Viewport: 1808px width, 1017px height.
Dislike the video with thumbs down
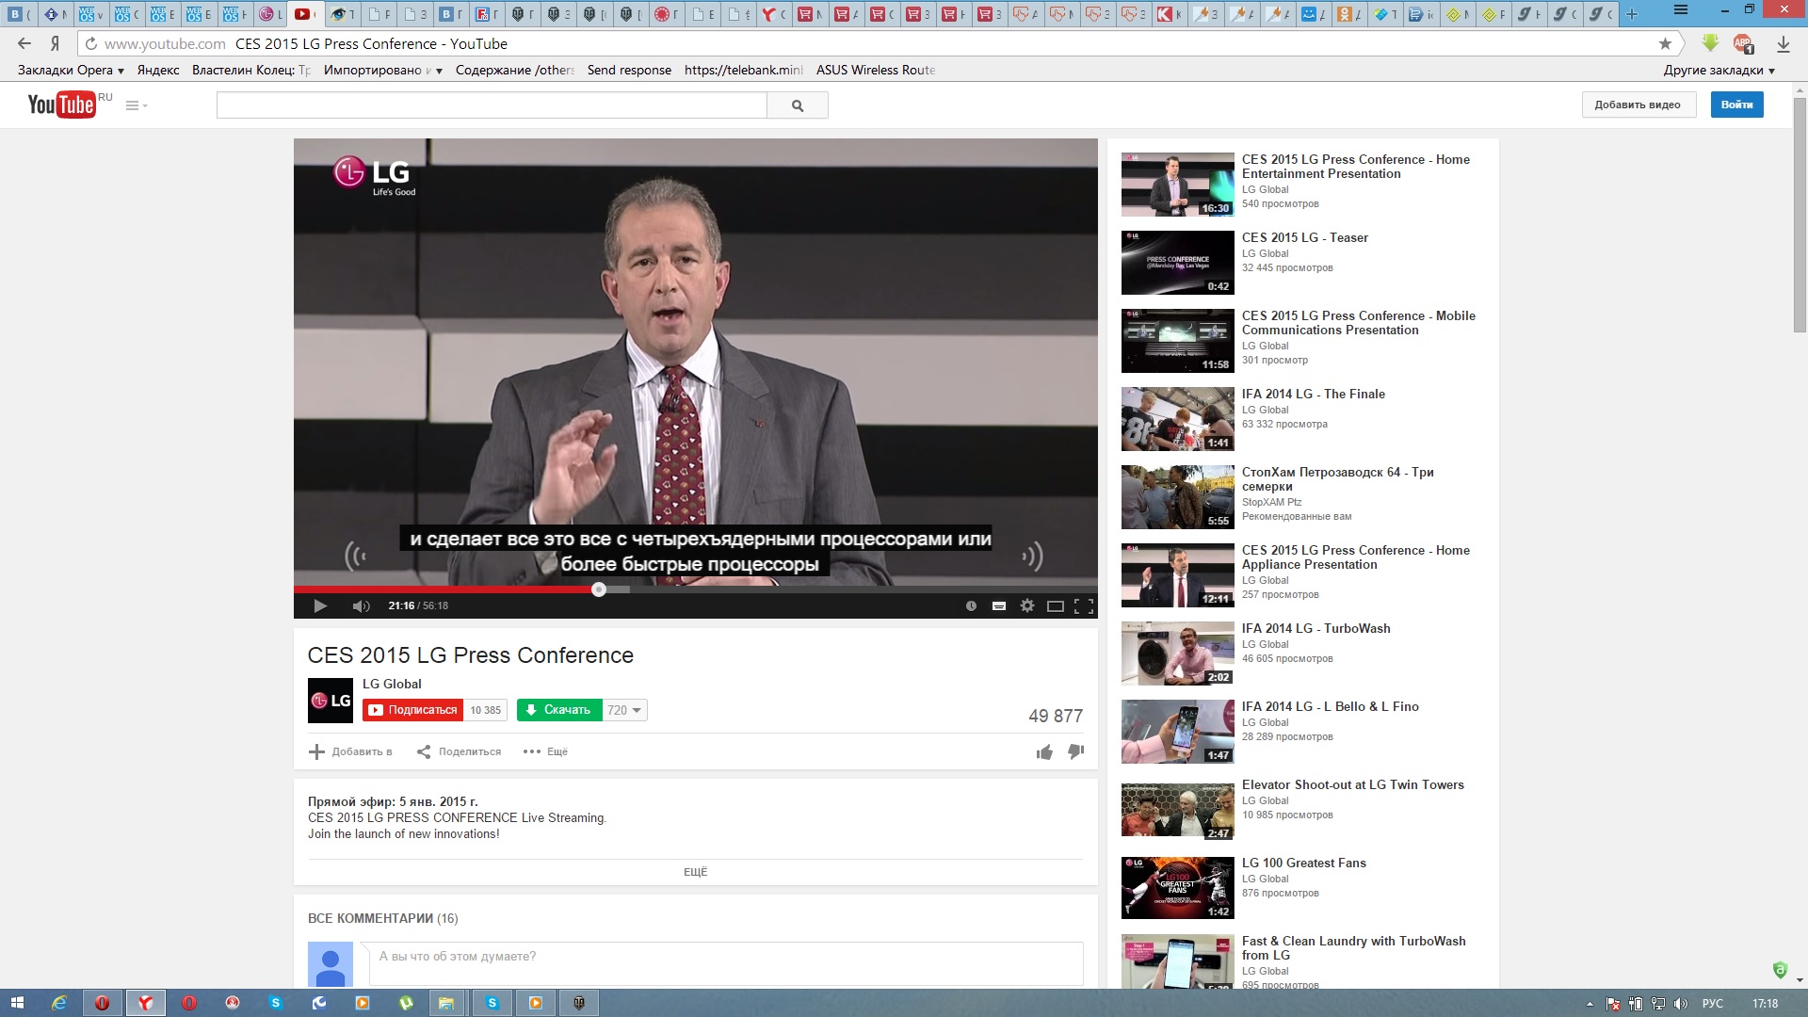click(x=1075, y=751)
